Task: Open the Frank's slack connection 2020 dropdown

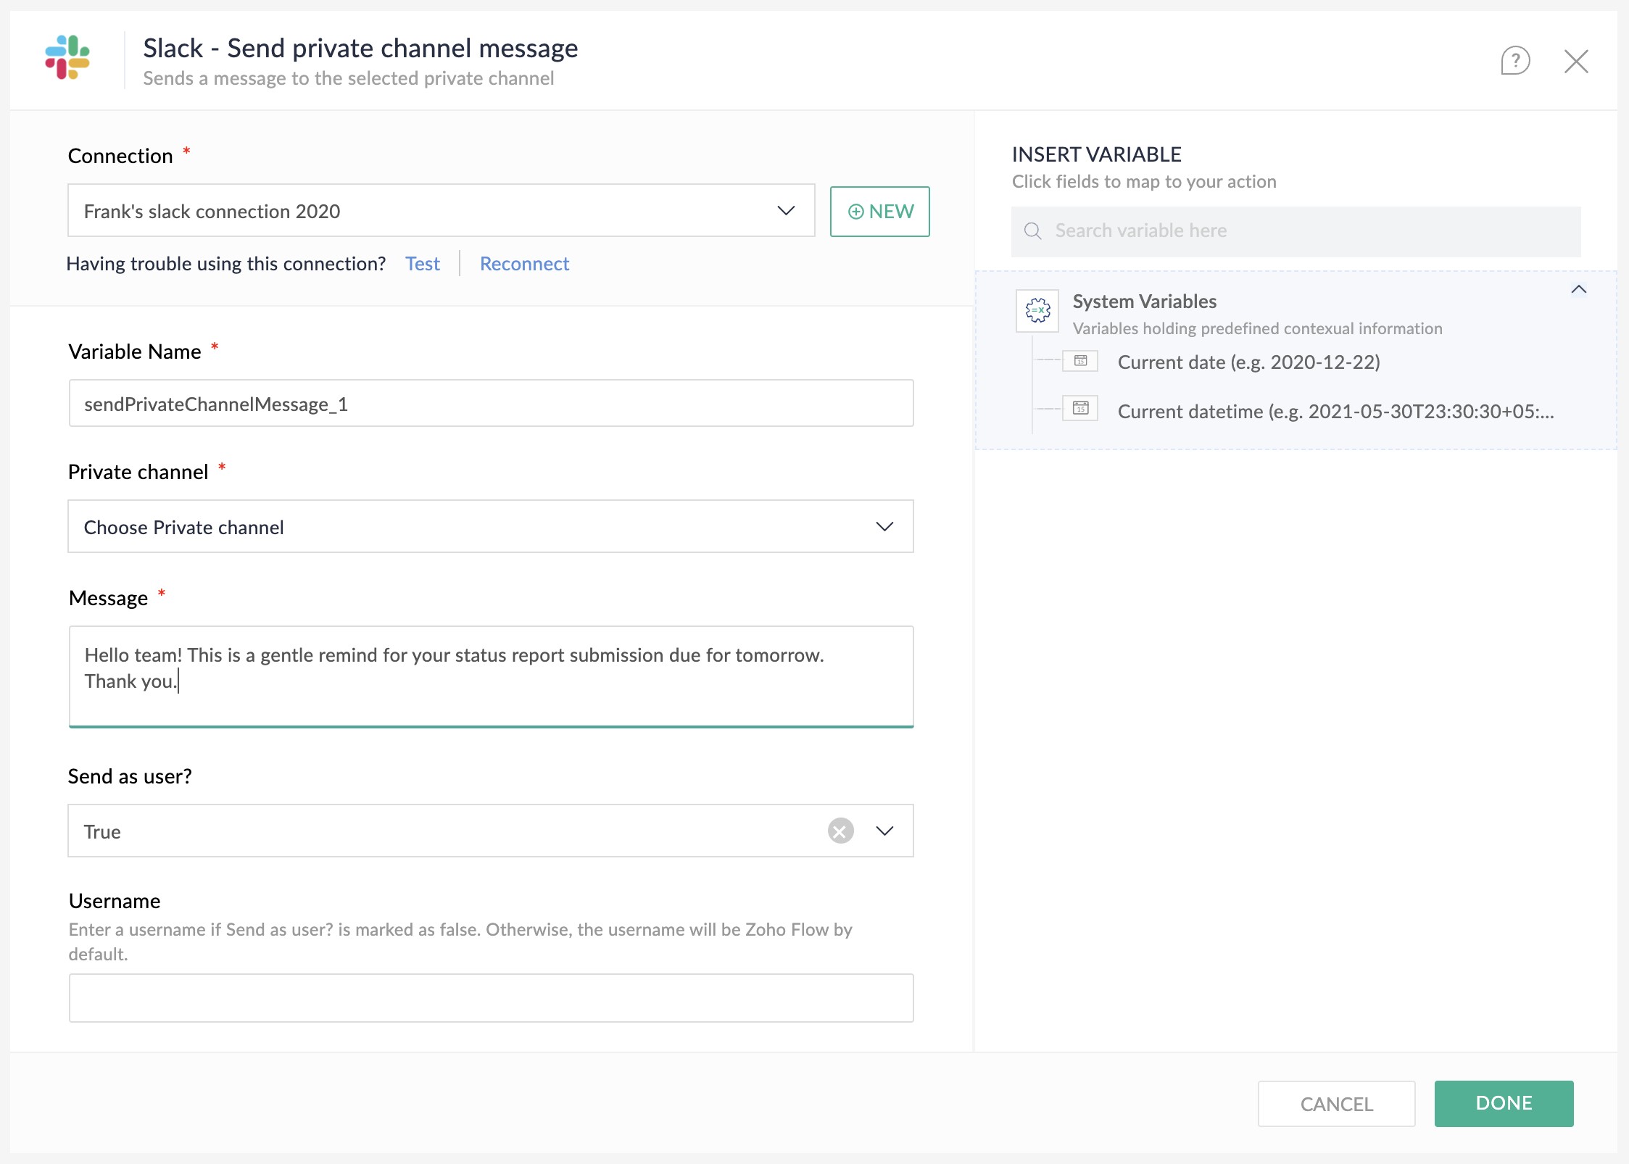Action: (785, 211)
